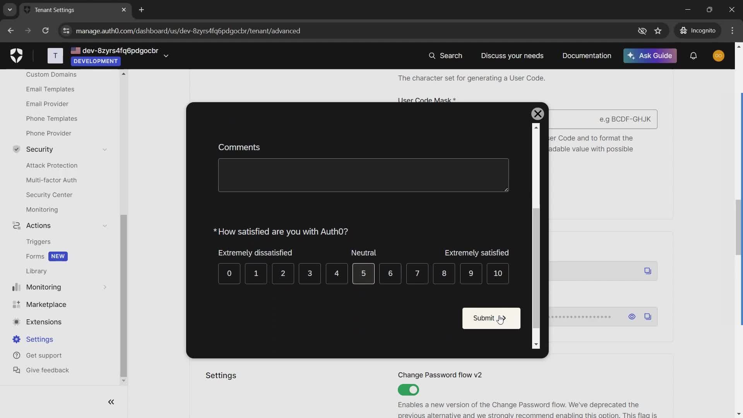Image resolution: width=743 pixels, height=418 pixels.
Task: Open Forms NEW in sidebar
Action: (47, 256)
